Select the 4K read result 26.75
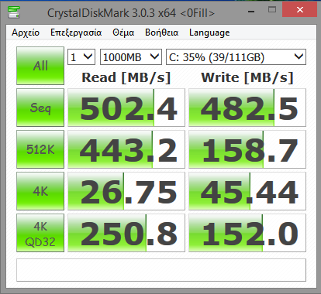 coord(126,191)
